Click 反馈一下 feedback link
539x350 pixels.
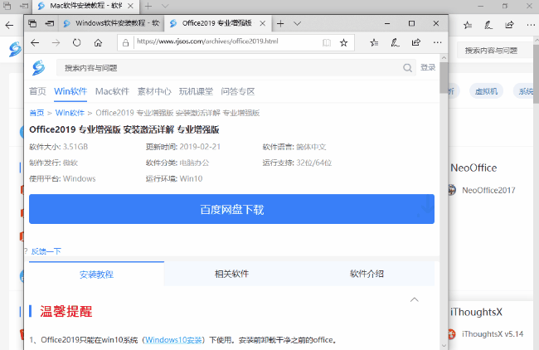(x=46, y=251)
